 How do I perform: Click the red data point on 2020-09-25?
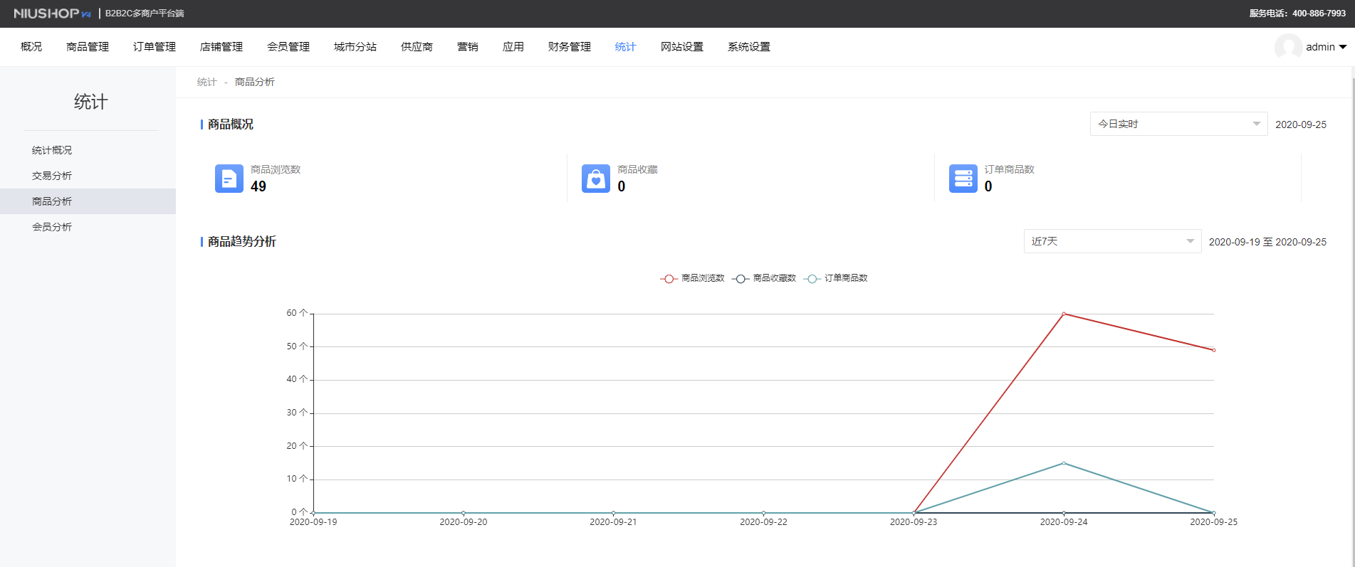[1214, 350]
